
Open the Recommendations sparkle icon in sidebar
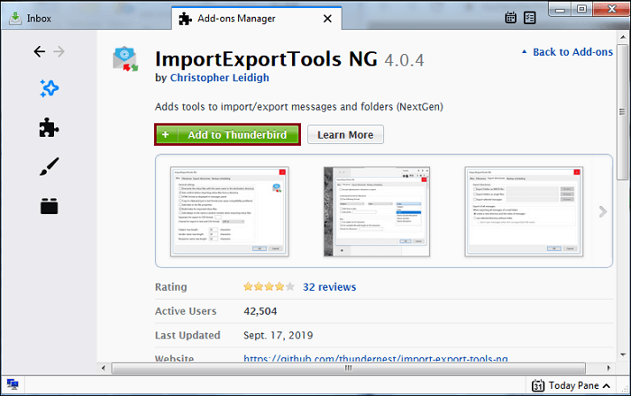point(49,88)
